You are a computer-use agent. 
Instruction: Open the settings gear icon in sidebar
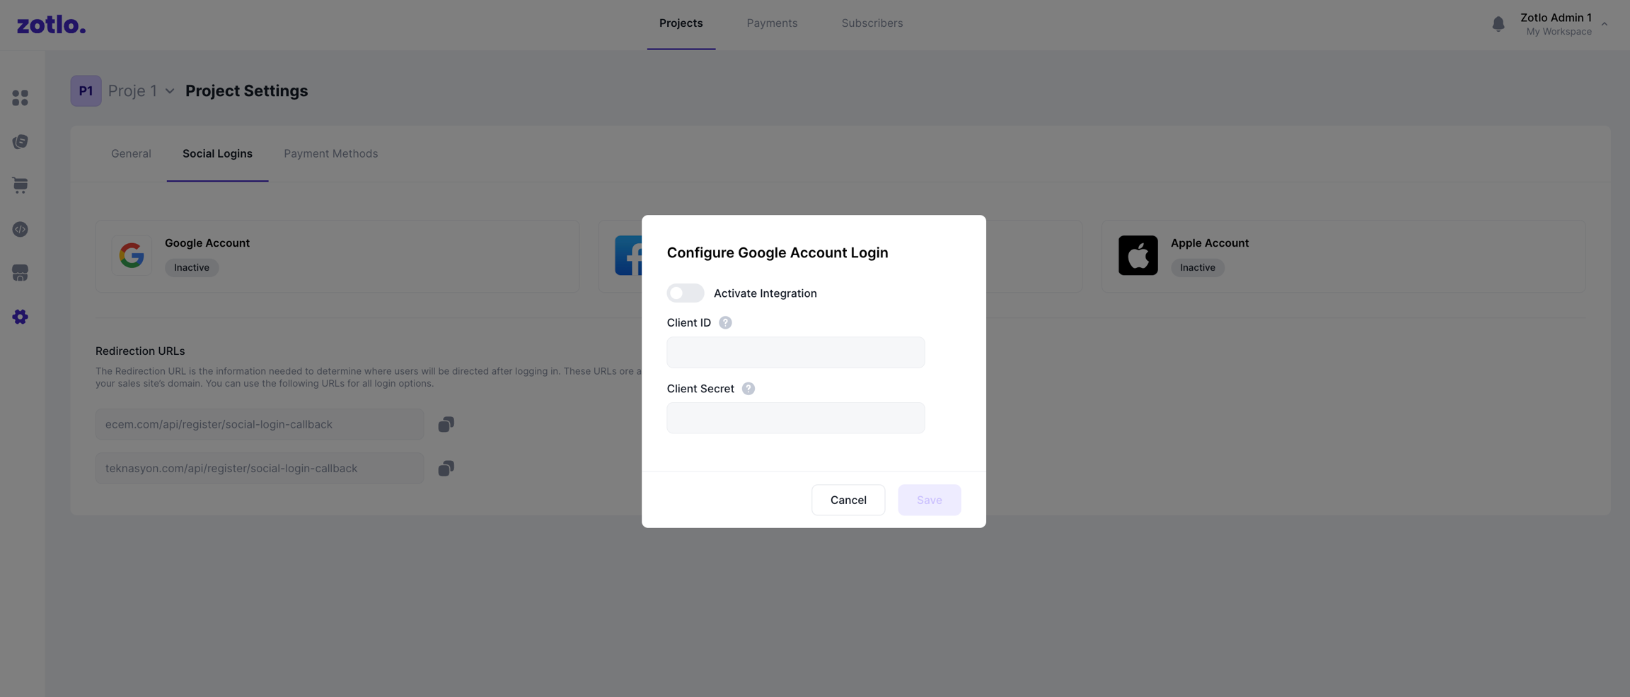[x=20, y=317]
